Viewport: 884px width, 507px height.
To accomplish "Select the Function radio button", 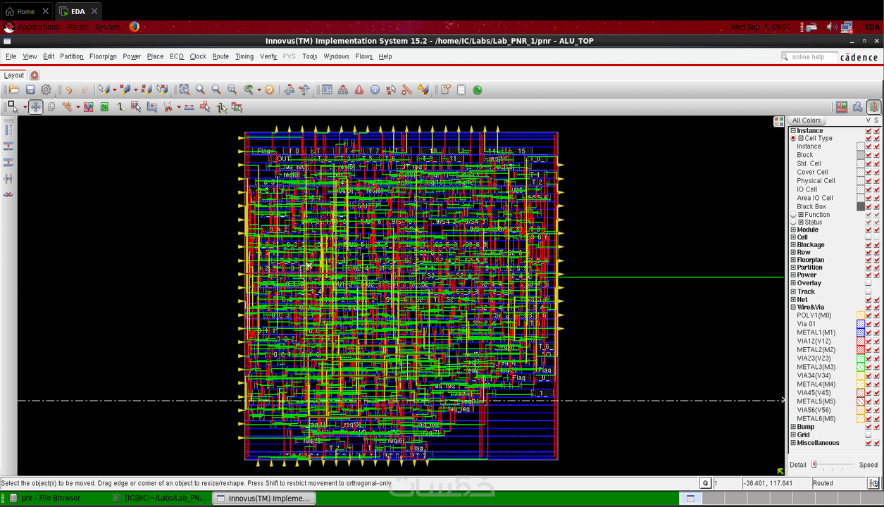I will pos(794,214).
